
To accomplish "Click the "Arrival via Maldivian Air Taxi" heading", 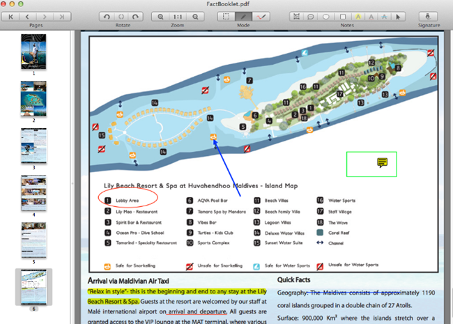I will 128,281.
